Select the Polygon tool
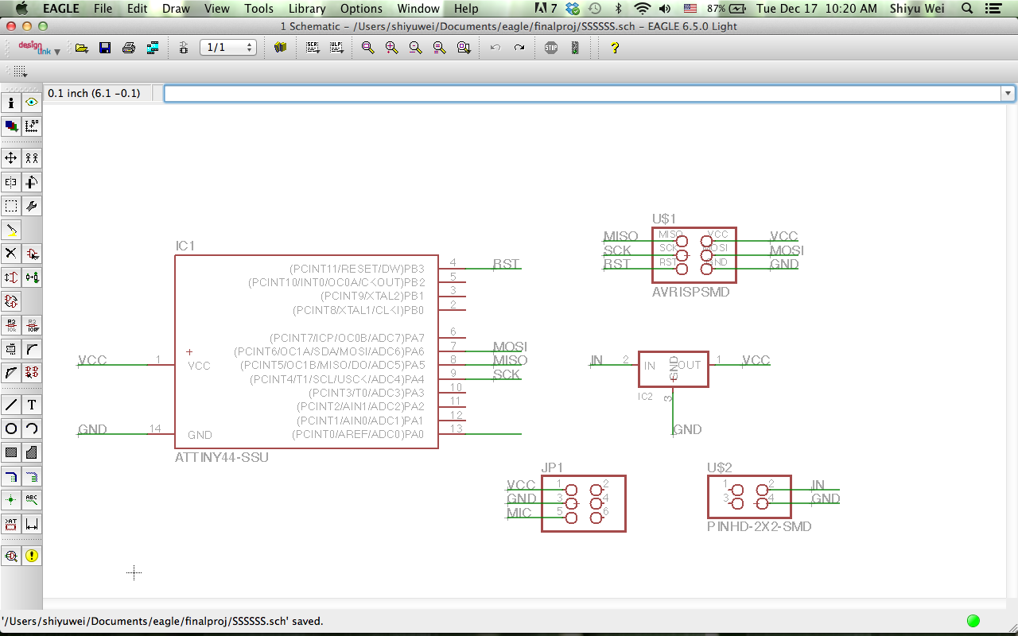Viewport: 1018px width, 636px height. click(32, 452)
